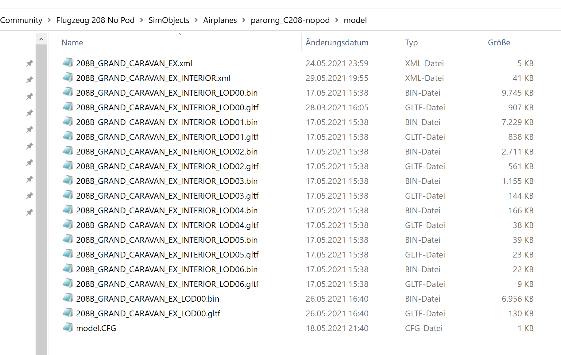Viewport: 561px width, 355px height.
Task: Click the date 18.05.2021 21:40
Action: pyautogui.click(x=337, y=328)
